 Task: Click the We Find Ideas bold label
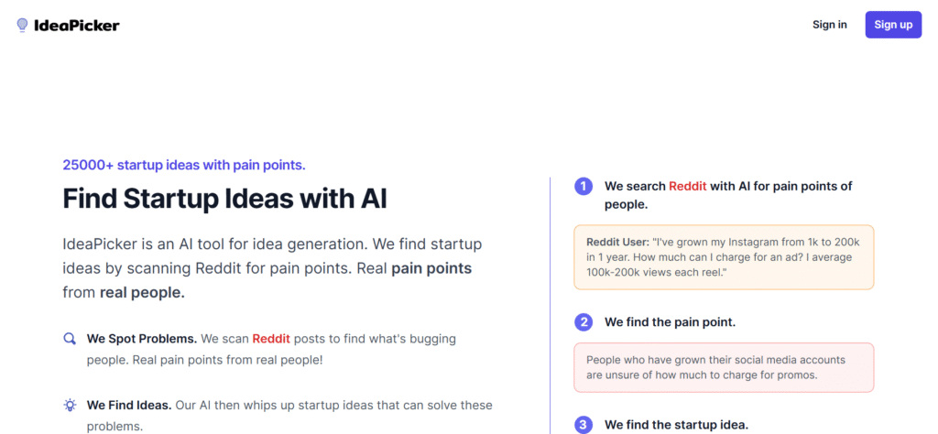[129, 406]
